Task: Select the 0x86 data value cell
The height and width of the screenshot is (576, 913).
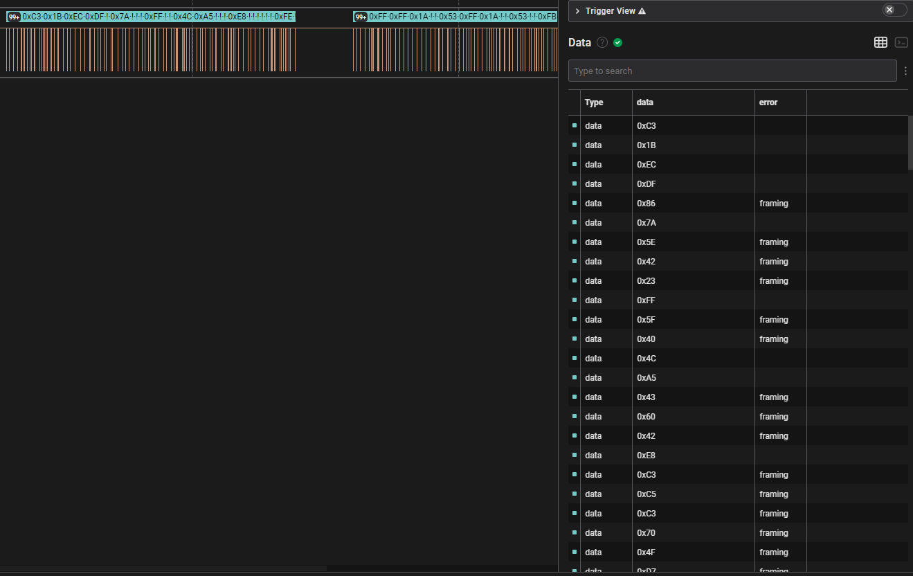Action: 694,203
